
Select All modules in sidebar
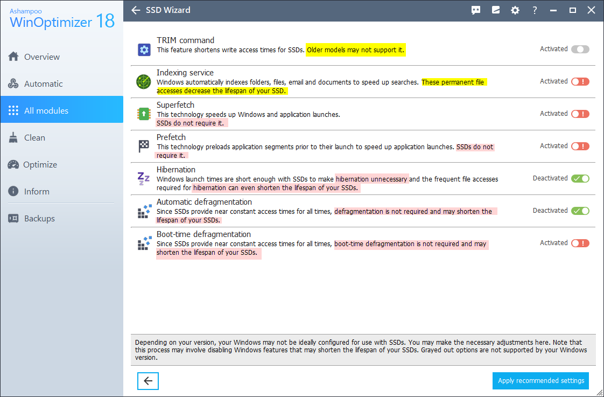61,109
